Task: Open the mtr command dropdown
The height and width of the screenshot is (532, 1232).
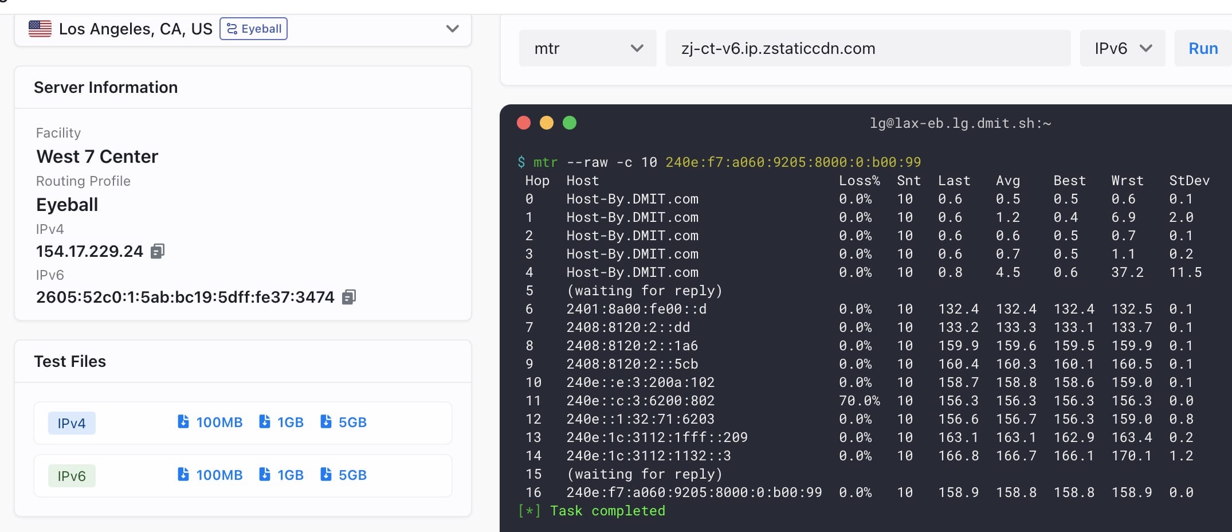Action: (x=587, y=49)
